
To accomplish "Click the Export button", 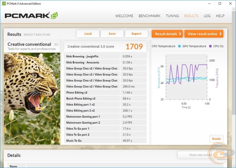I will point(136,34).
